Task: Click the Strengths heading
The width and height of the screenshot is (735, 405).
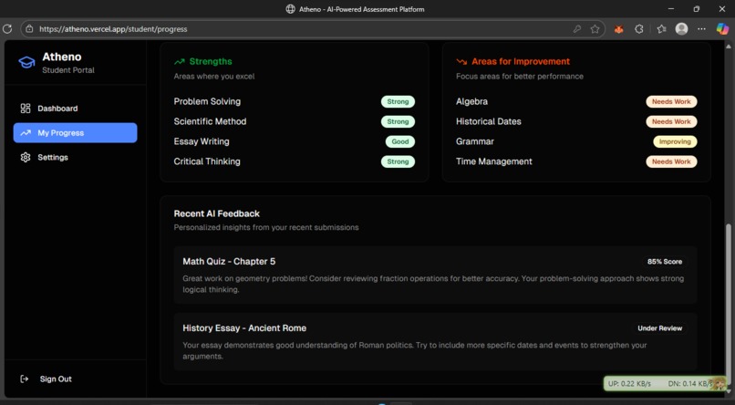Action: pos(211,61)
